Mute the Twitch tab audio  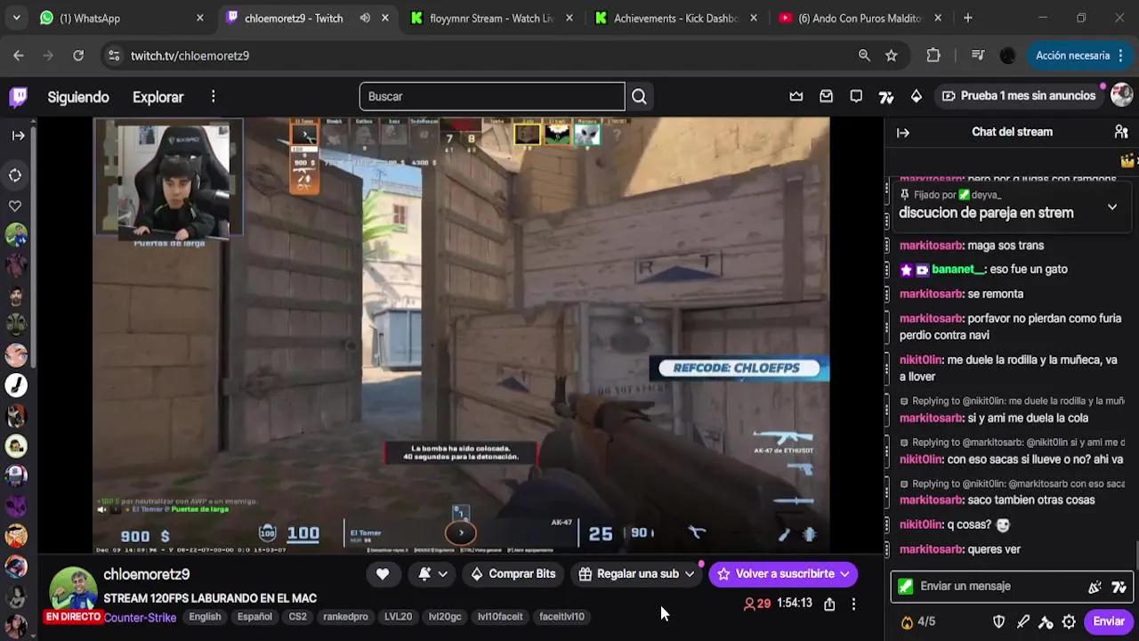click(365, 18)
